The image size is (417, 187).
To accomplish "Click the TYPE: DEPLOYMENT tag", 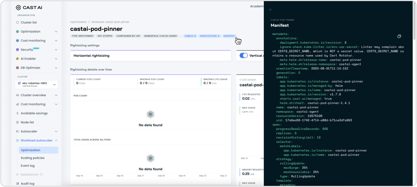I will [83, 36].
